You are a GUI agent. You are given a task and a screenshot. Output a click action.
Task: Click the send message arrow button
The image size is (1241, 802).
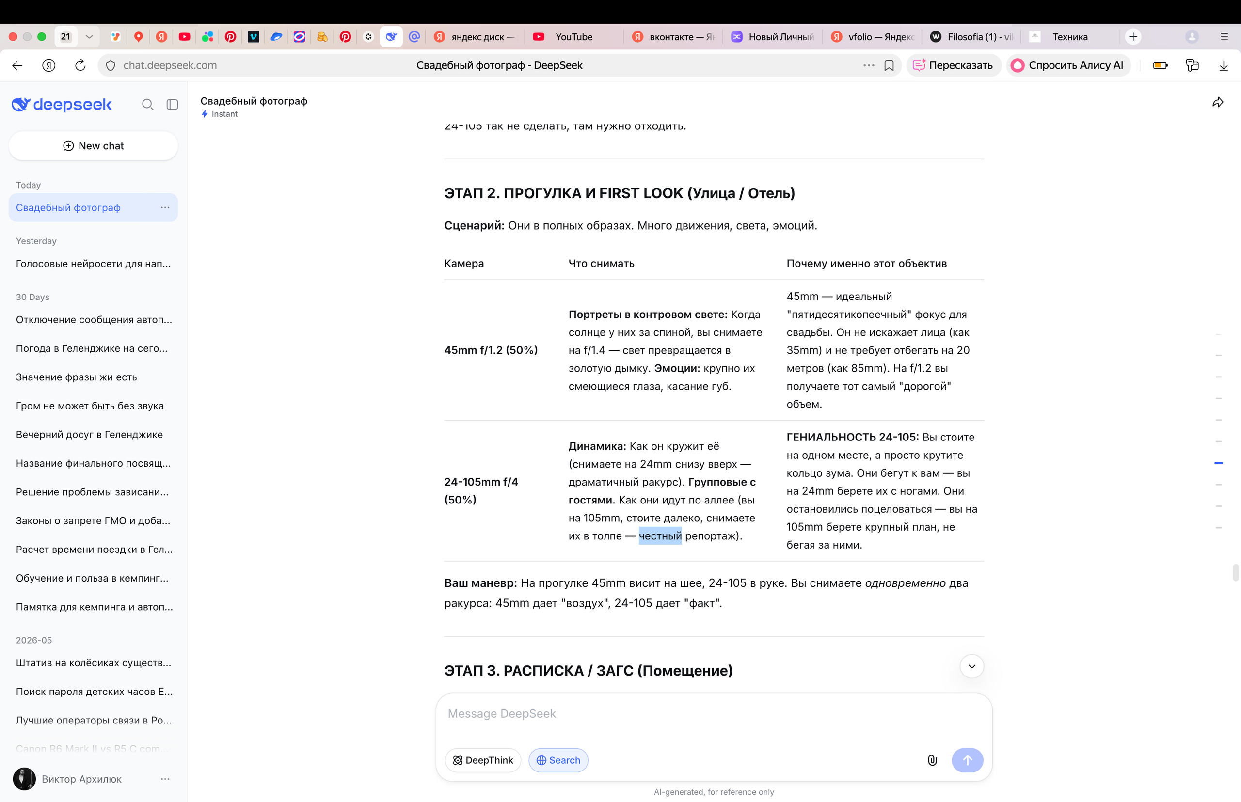tap(968, 760)
